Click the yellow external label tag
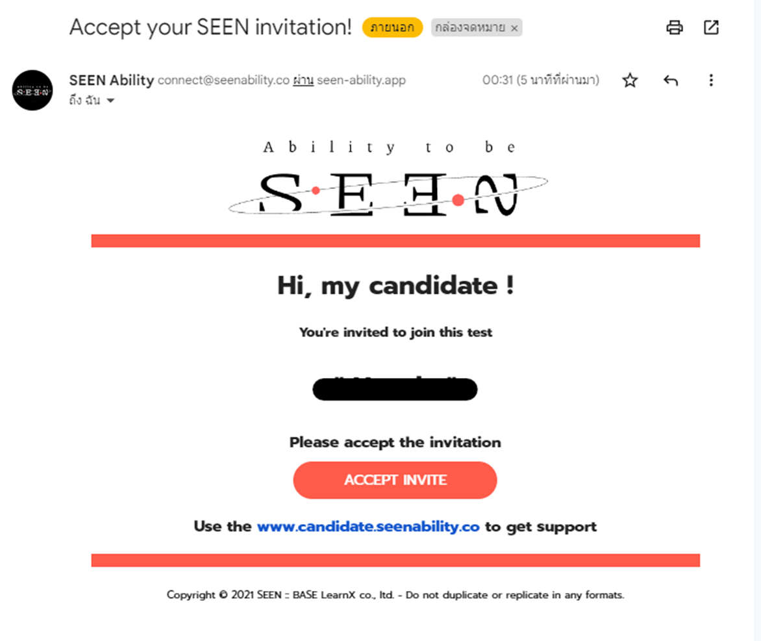Viewport: 761px width, 641px height. point(392,27)
